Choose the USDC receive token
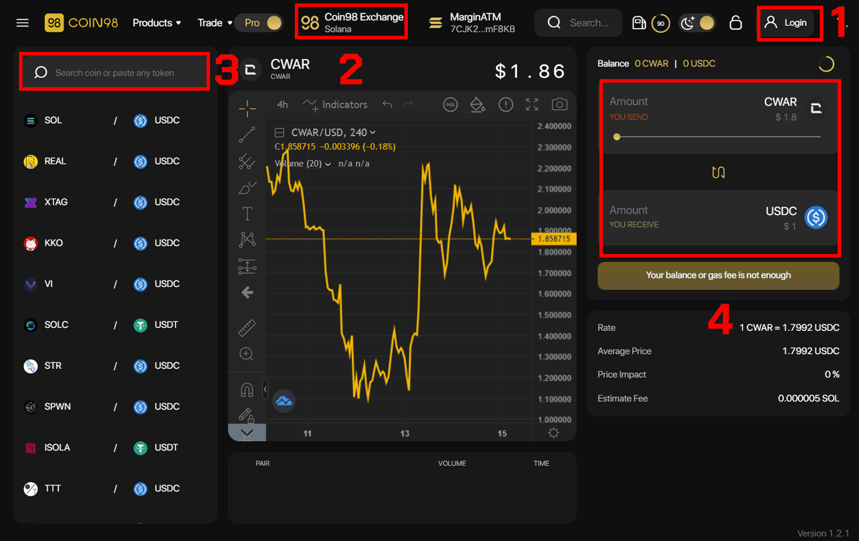The image size is (859, 541). (x=797, y=217)
